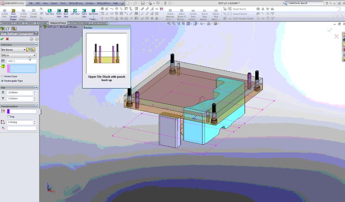Collapse the Transformation section

pos(36,106)
